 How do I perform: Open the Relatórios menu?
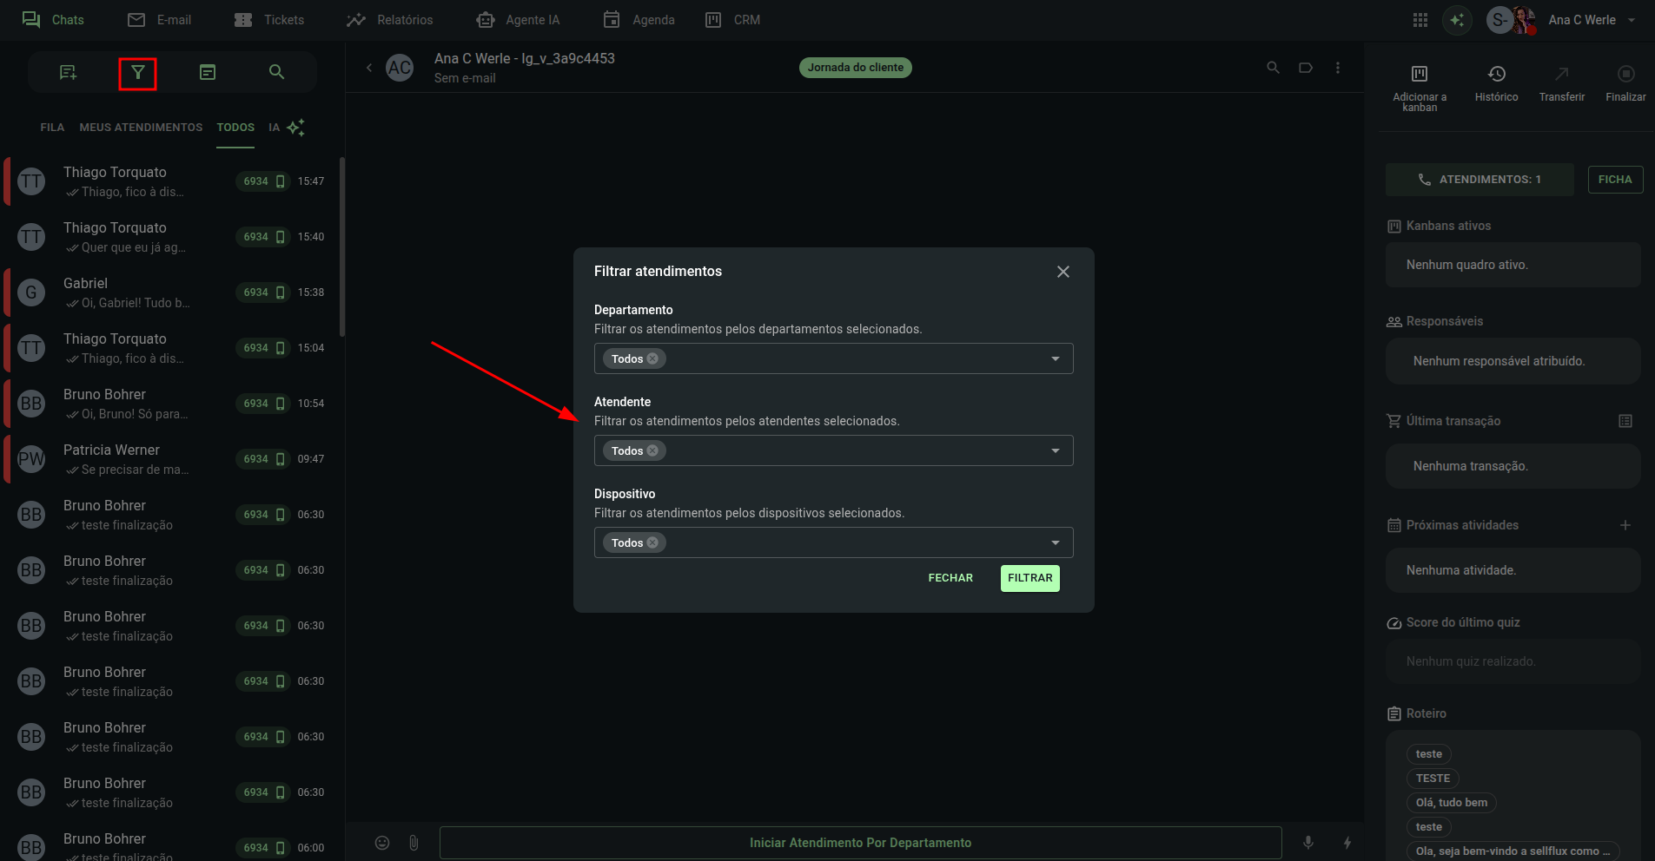[x=390, y=20]
